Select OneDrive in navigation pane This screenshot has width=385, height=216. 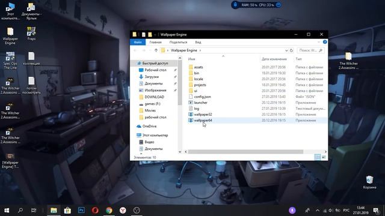pos(149,126)
